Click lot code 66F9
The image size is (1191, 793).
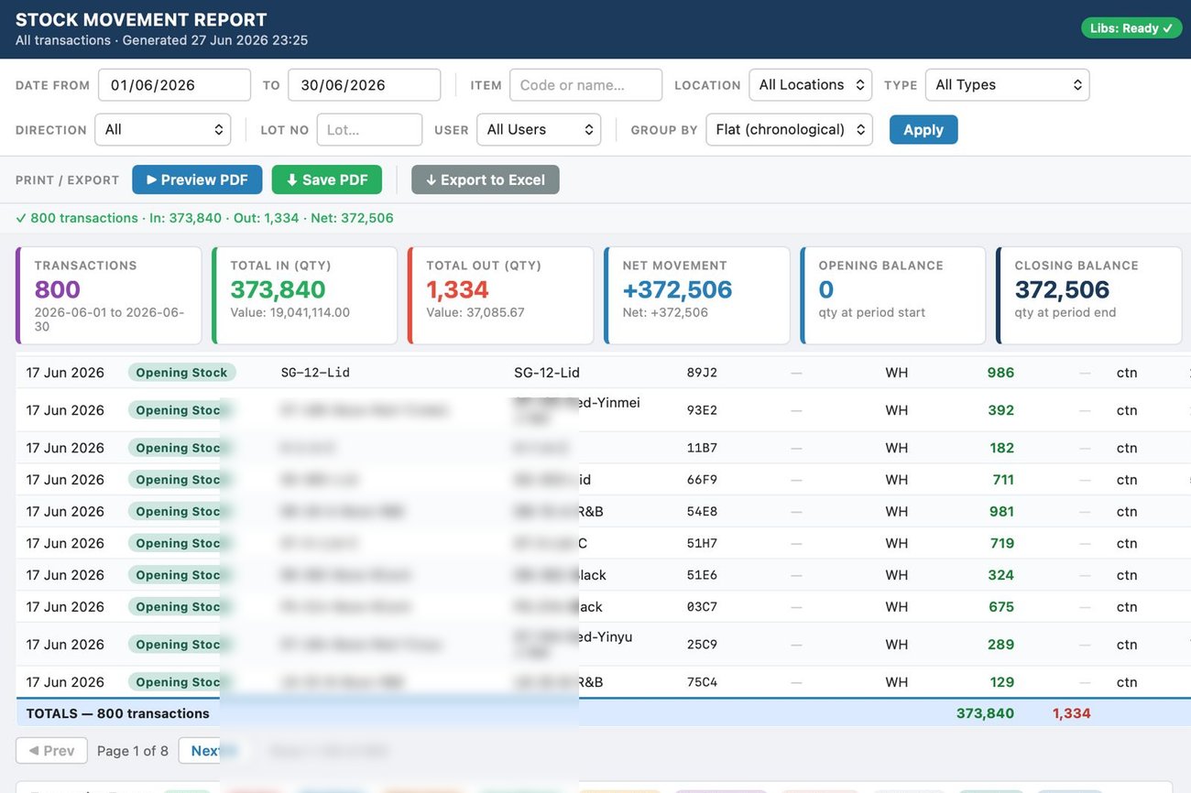point(702,480)
